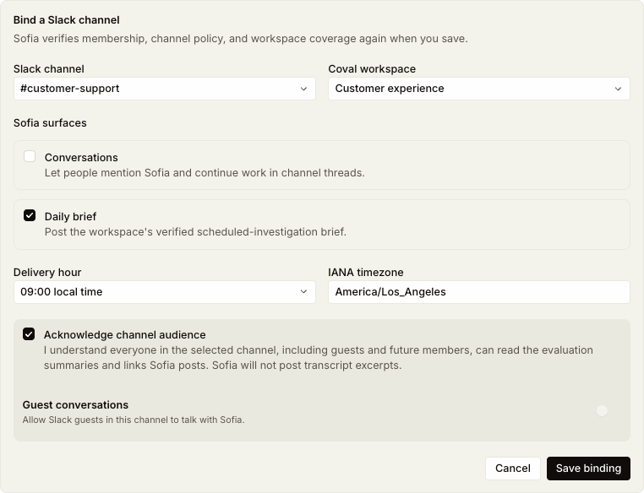
Task: Uncheck Acknowledge channel audience checkbox
Action: (x=29, y=333)
